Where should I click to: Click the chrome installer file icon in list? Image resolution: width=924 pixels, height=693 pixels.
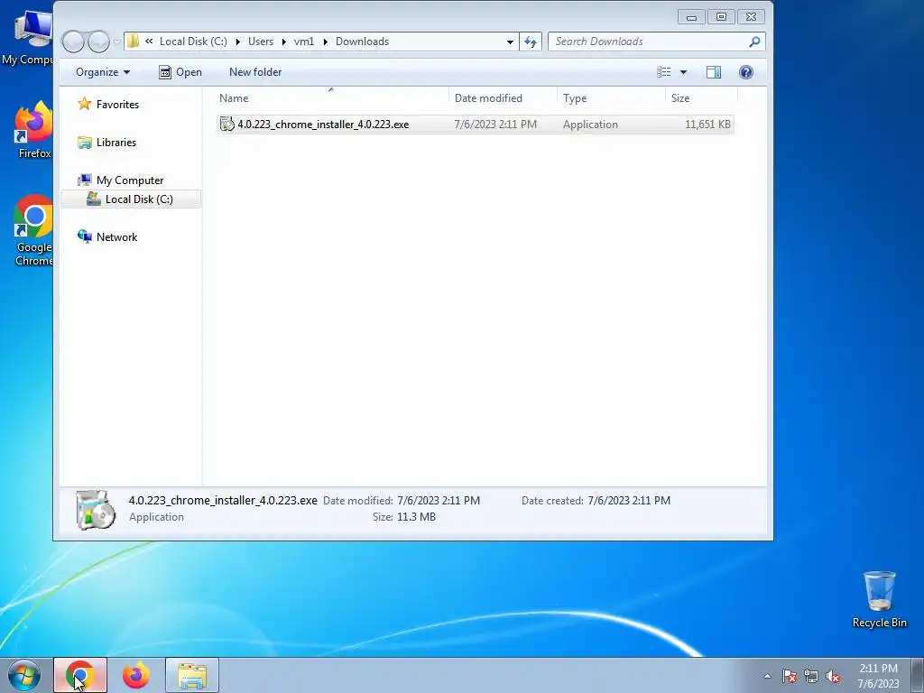click(x=226, y=125)
